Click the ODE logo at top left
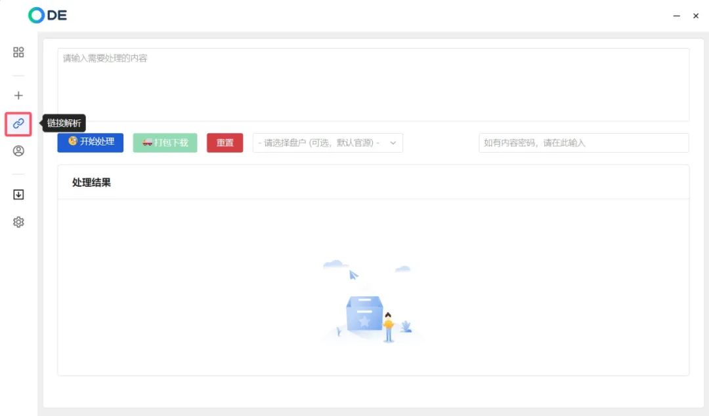This screenshot has height=416, width=709. (x=48, y=16)
